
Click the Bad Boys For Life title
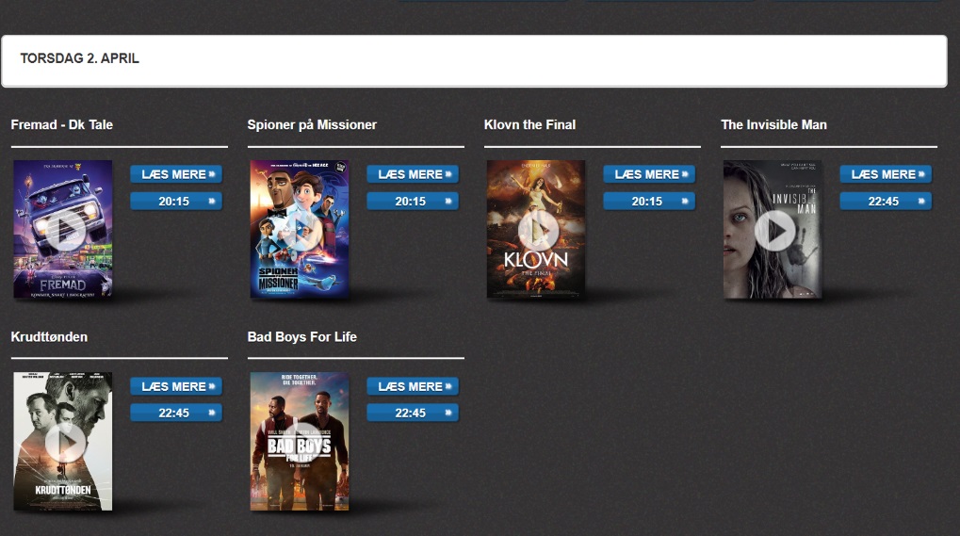click(301, 337)
